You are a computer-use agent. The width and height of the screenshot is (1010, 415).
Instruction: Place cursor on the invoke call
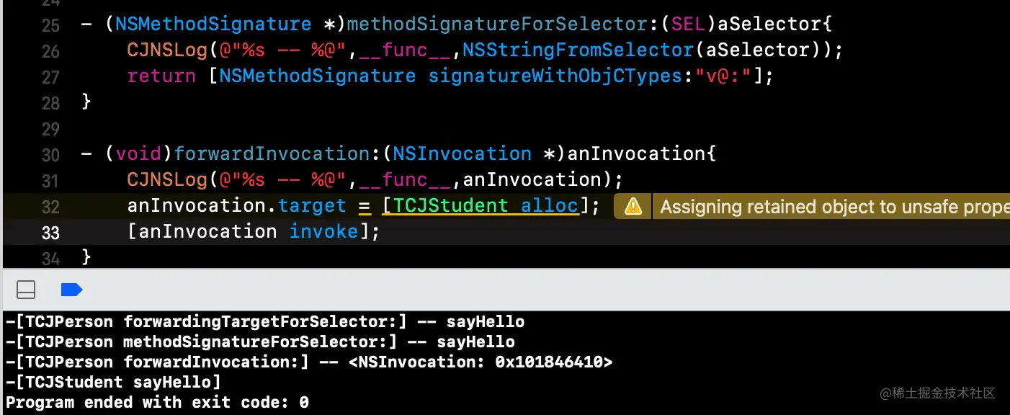(x=323, y=231)
